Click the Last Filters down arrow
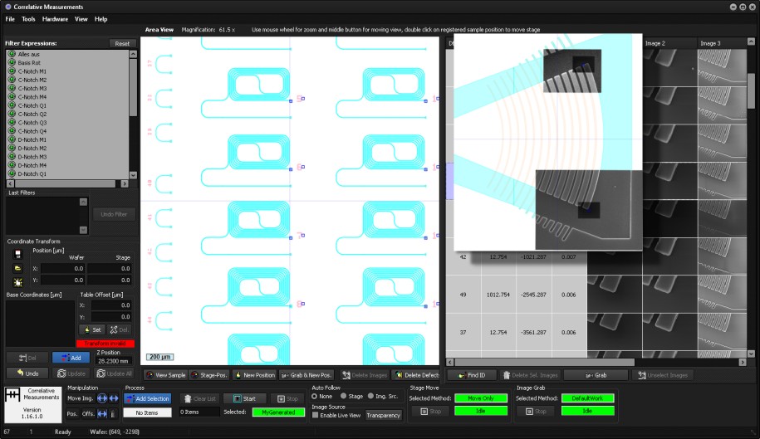 (x=83, y=230)
